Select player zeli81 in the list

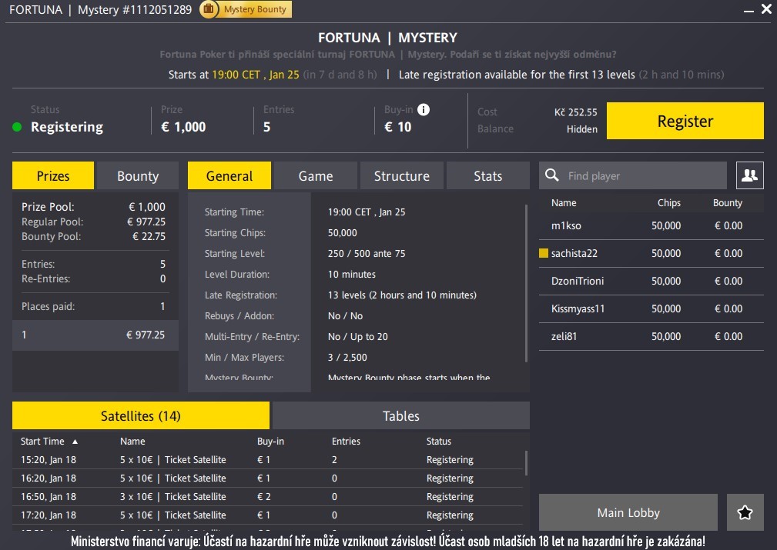pos(651,337)
